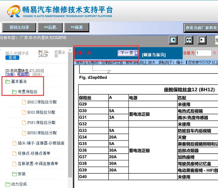This screenshot has height=188, width=218.
Task: Click the 座舱保险丝盒12 (BH12) heading
Action: [189, 89]
